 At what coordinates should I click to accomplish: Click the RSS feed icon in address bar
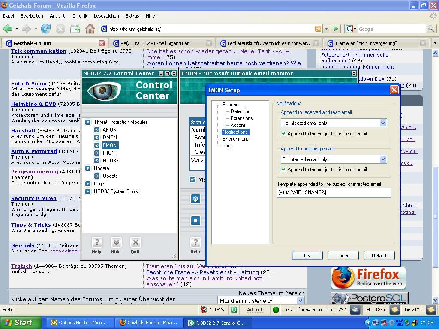(318, 29)
